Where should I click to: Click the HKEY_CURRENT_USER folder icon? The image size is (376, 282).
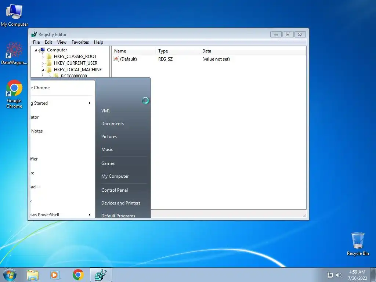click(x=49, y=63)
